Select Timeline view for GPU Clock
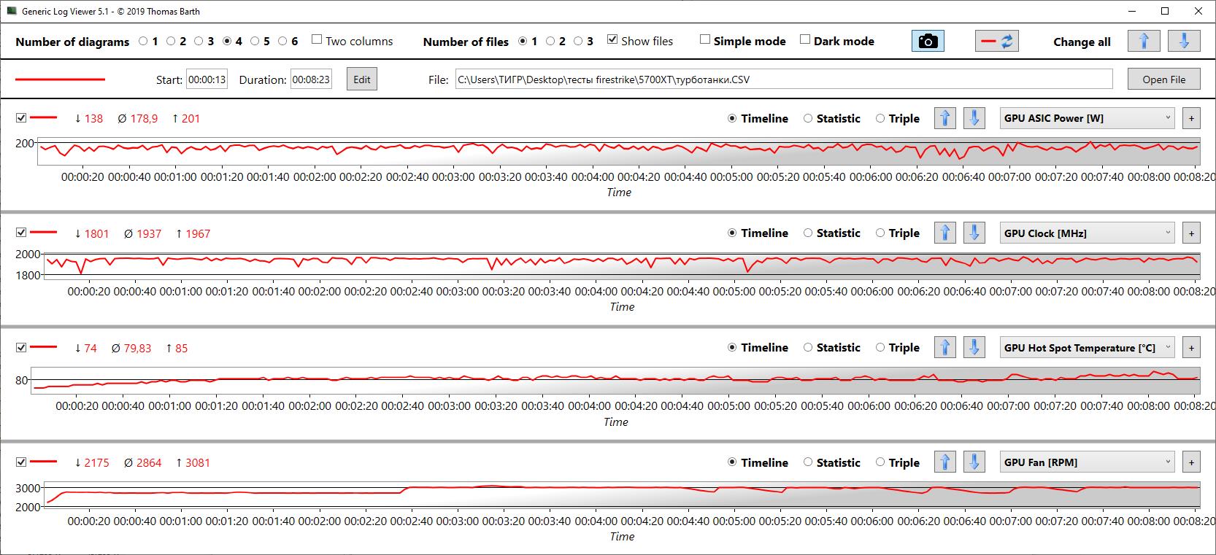Screen dimensions: 1216x555 click(732, 233)
